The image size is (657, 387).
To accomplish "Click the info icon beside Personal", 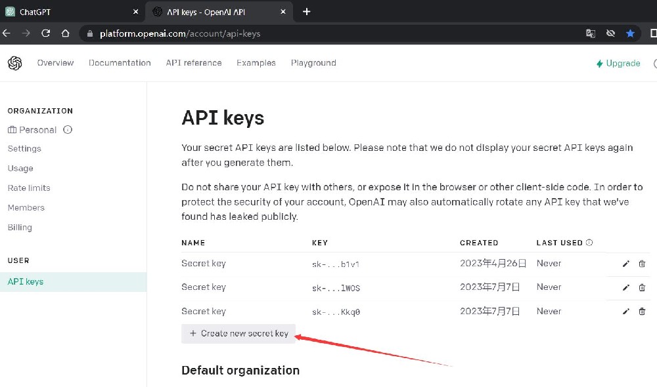I will [68, 130].
